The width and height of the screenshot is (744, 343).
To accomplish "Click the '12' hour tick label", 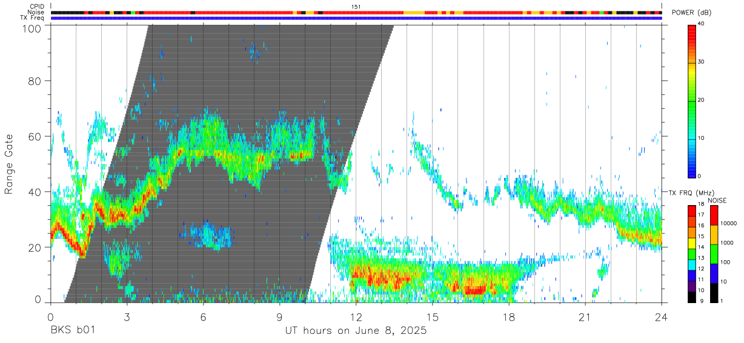I will point(356,317).
